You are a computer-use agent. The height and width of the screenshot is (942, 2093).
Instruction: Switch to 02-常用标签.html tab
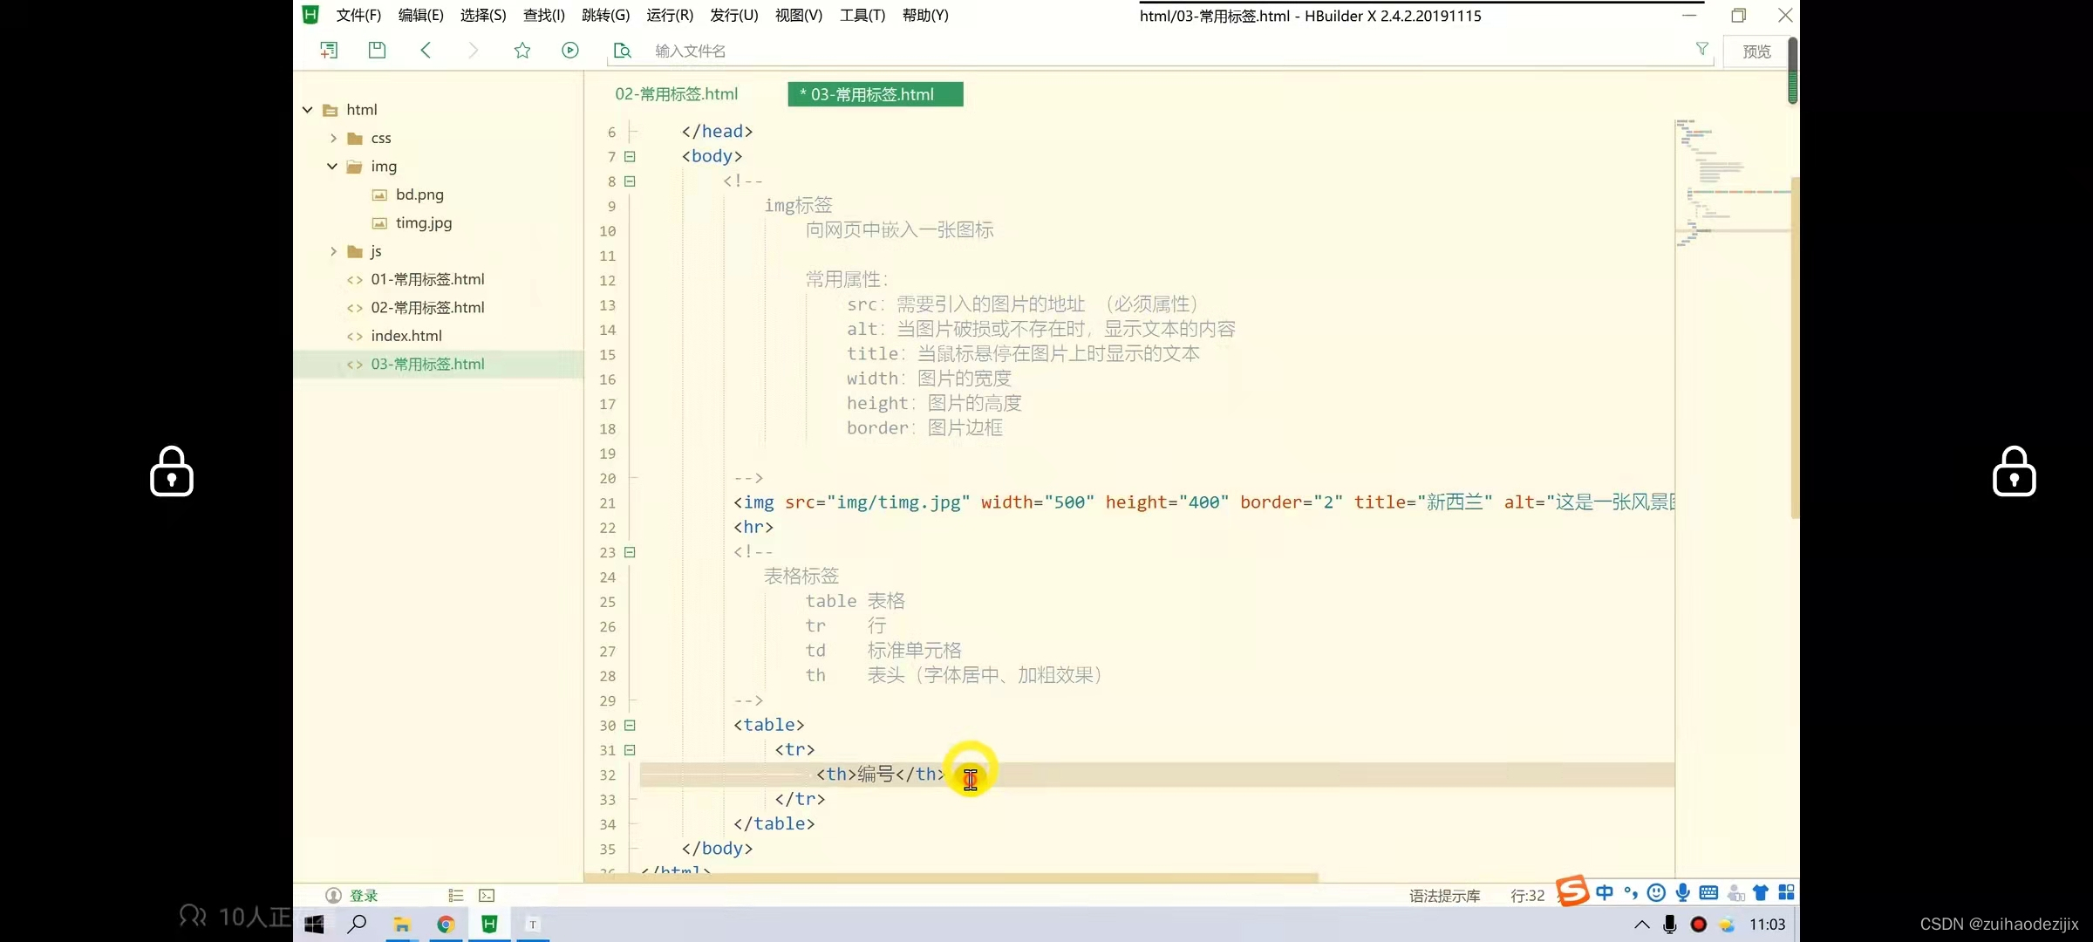[676, 94]
